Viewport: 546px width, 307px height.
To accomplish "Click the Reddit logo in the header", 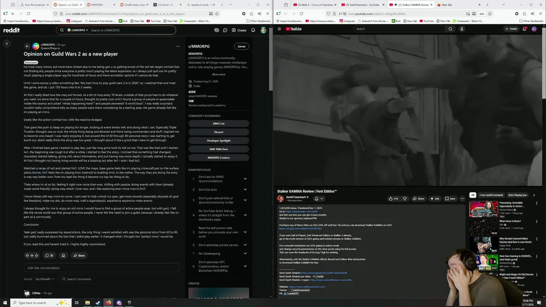I will (12, 30).
